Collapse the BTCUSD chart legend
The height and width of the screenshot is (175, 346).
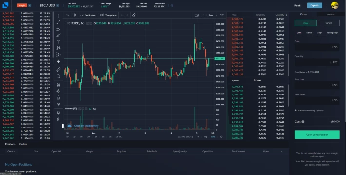(x=66, y=23)
